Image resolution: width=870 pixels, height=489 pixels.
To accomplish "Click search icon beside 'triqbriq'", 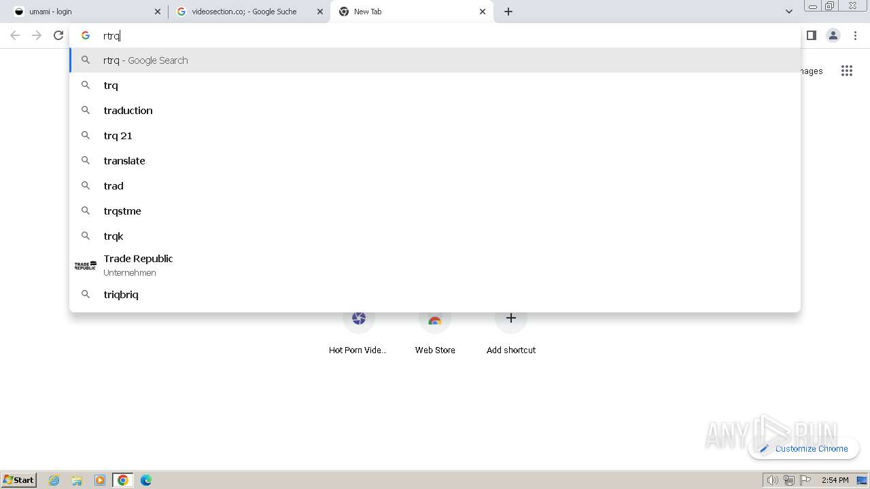I will point(86,294).
